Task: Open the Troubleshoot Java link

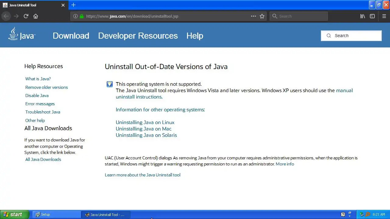Action: [x=43, y=112]
